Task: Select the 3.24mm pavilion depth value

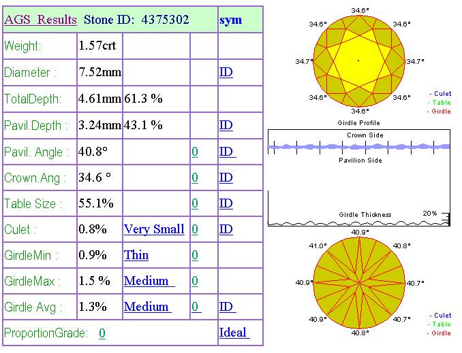Action: click(99, 125)
